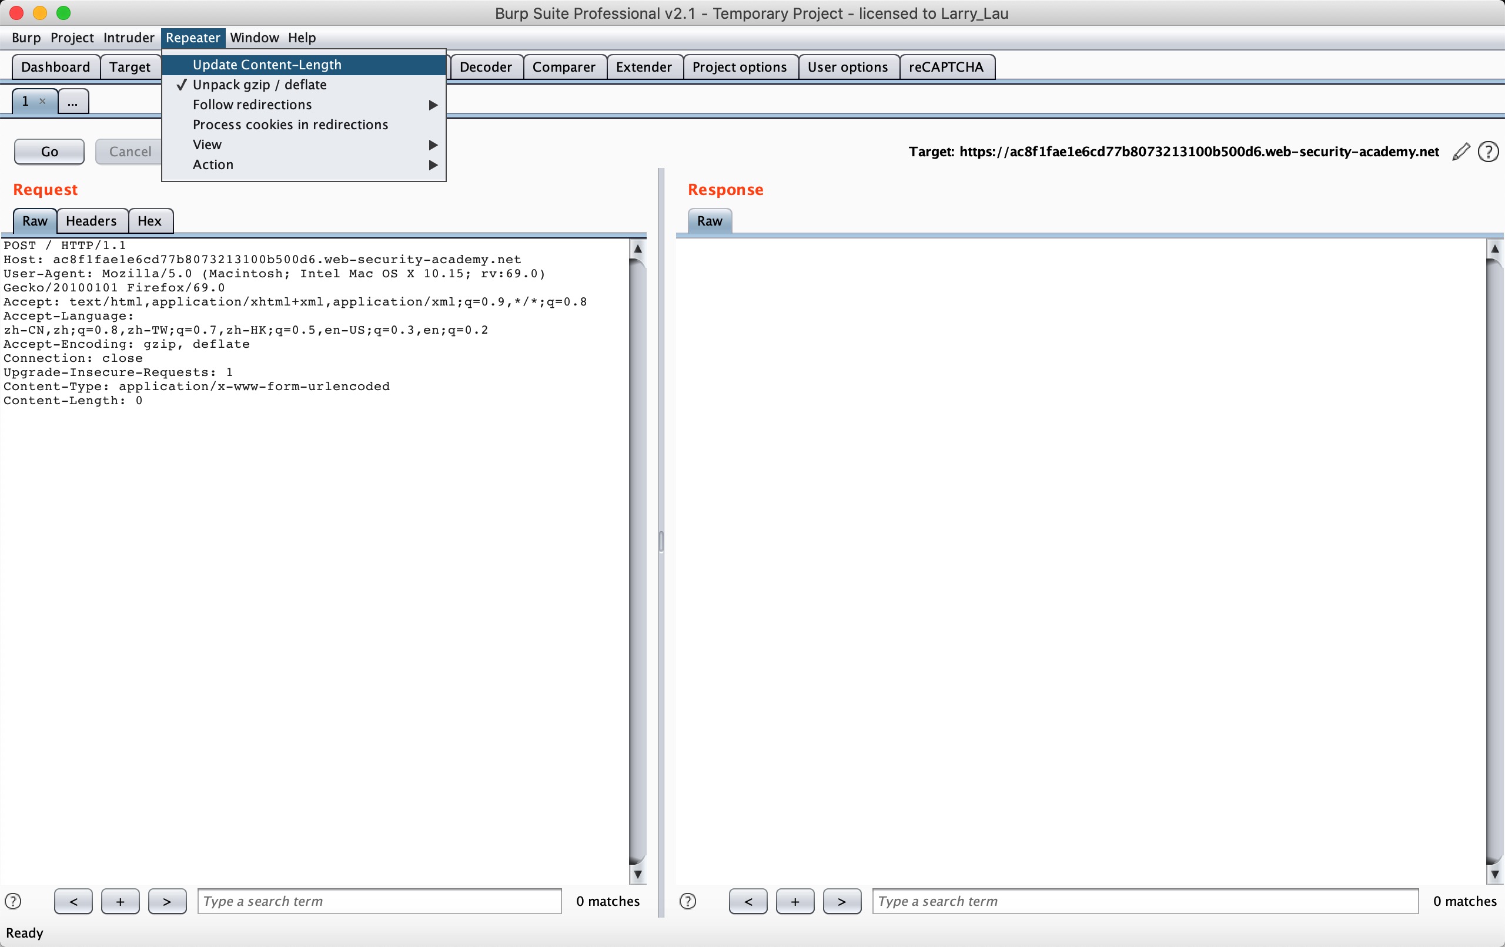Screen dimensions: 1505x947
Task: Select the Request Hex tab
Action: 149,221
